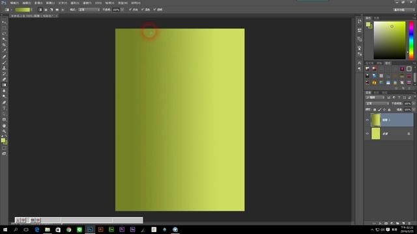Hide the gradient Layer 1

point(367,120)
